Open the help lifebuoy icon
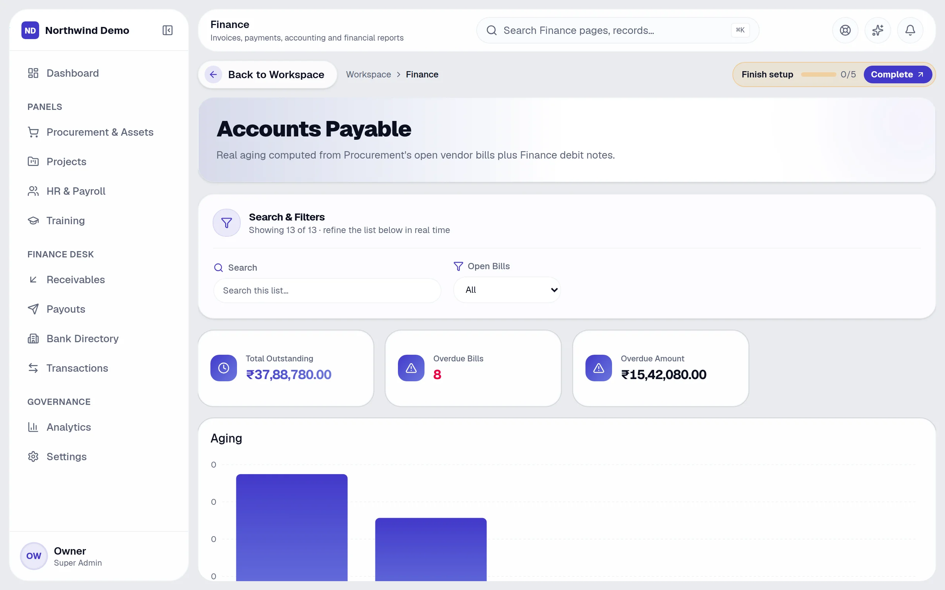Image resolution: width=945 pixels, height=590 pixels. (x=845, y=31)
